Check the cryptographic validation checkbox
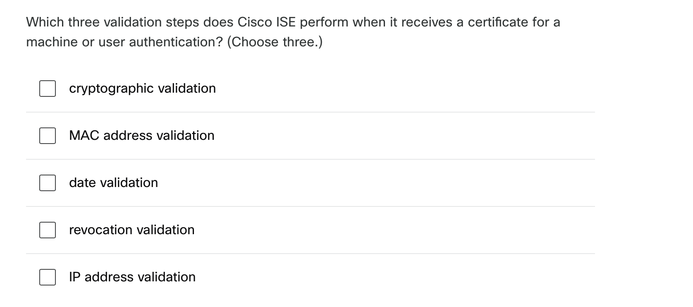Image resolution: width=693 pixels, height=307 pixels. tap(47, 88)
